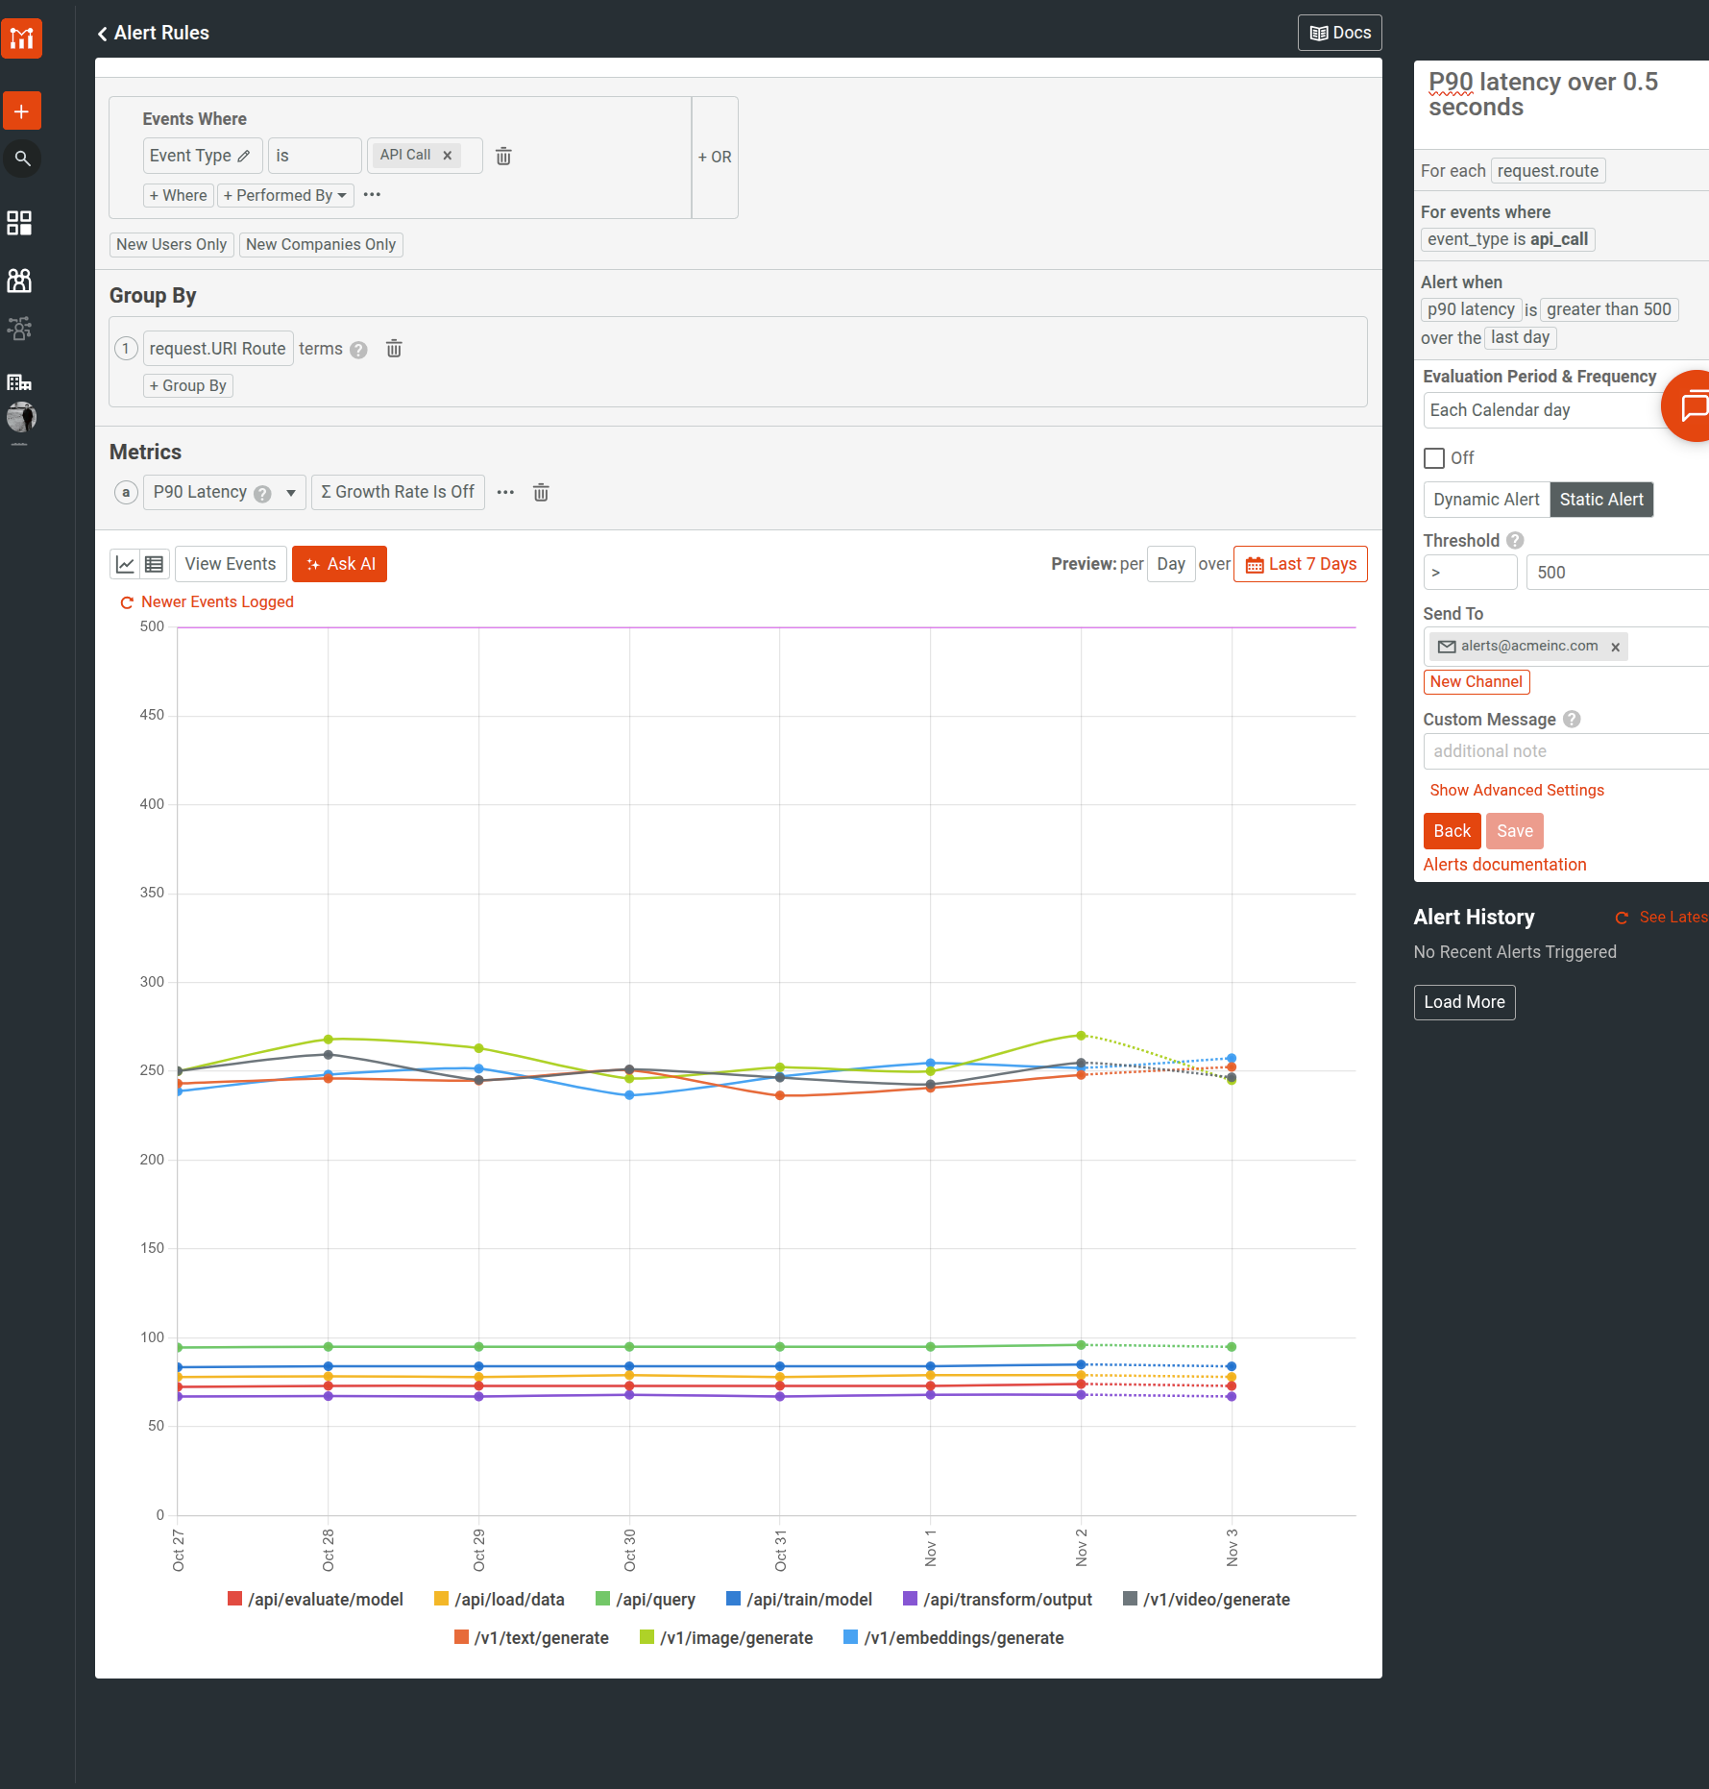Click the refresh icon next to Newer Events Logged
This screenshot has height=1789, width=1709.
127,602
